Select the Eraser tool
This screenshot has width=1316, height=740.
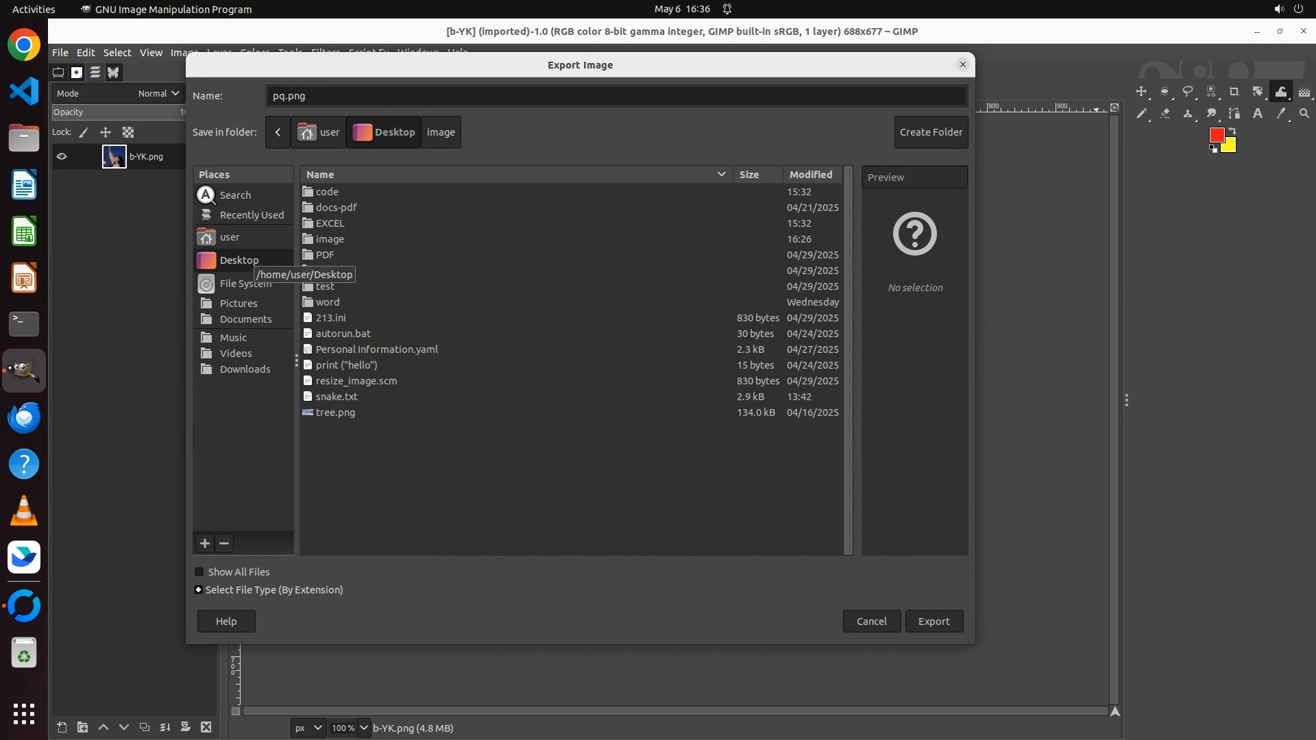1165,114
